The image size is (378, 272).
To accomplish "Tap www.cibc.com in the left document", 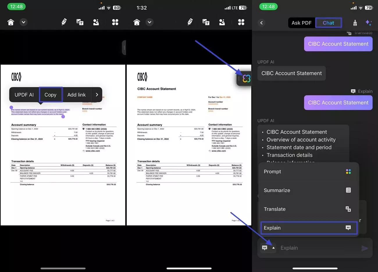I will pos(92,151).
